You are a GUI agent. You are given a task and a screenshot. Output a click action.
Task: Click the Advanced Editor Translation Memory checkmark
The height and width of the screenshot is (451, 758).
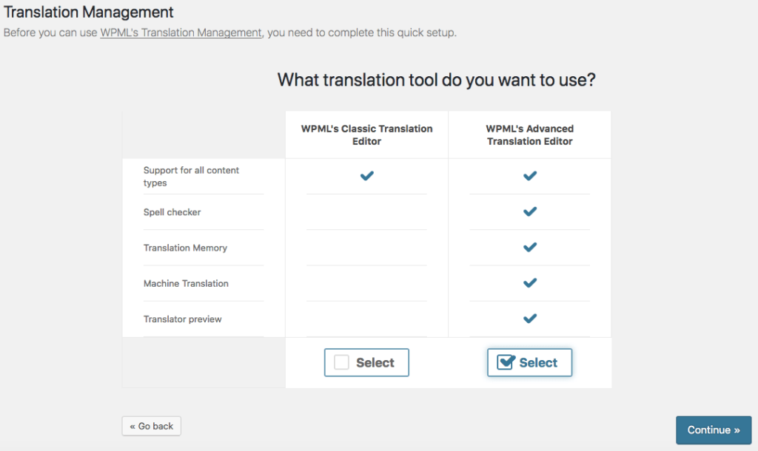click(529, 248)
